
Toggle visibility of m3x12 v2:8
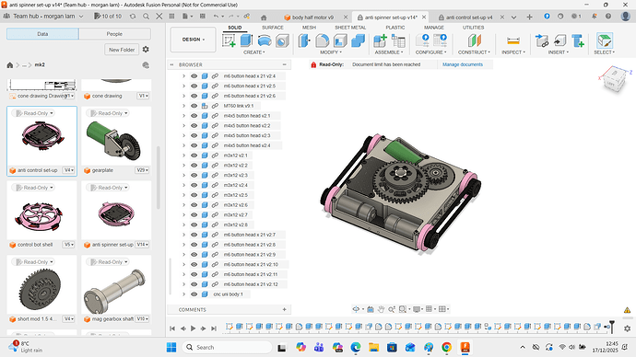194,225
